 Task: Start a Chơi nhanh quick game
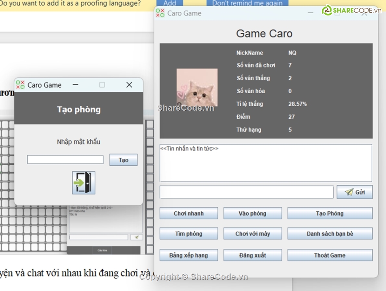pos(189,213)
